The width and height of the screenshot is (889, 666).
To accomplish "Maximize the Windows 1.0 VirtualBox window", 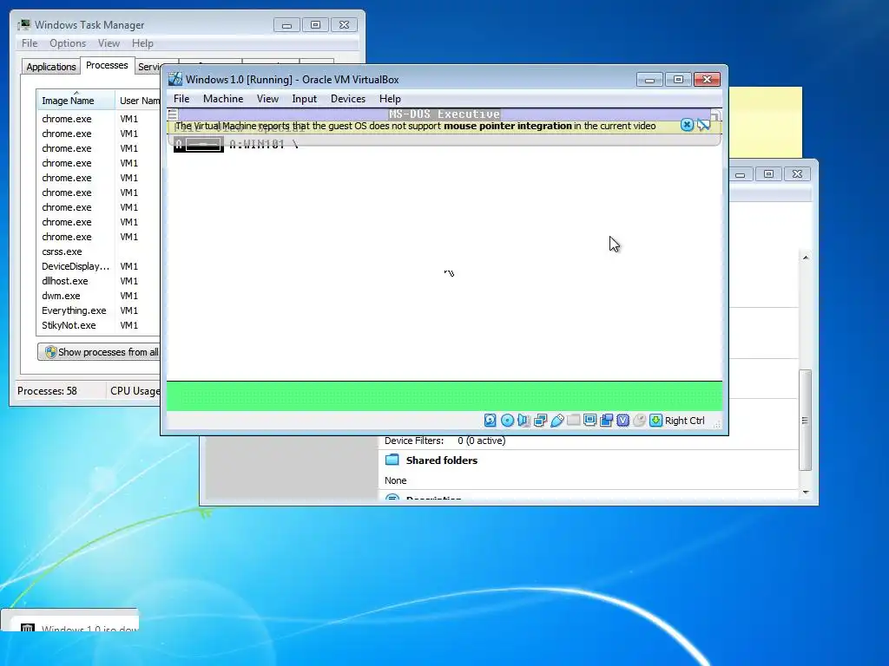I will tap(678, 79).
